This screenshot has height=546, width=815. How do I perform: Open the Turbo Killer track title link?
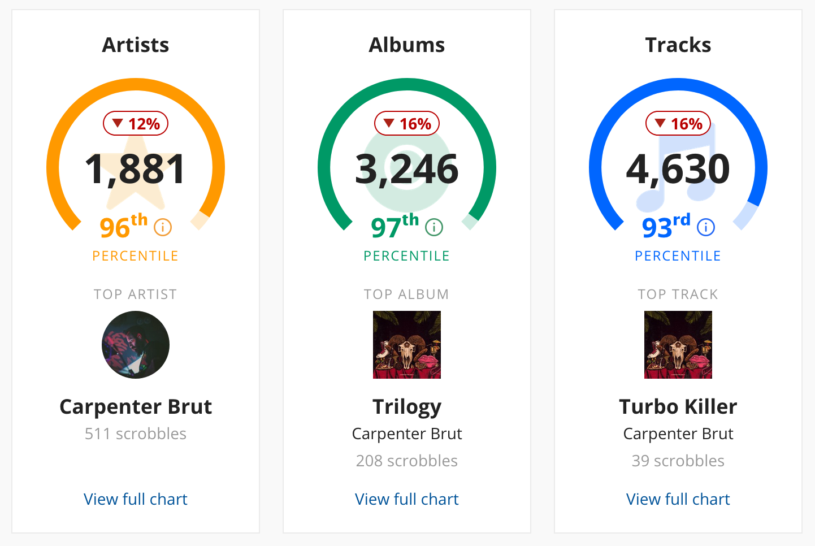coord(678,406)
